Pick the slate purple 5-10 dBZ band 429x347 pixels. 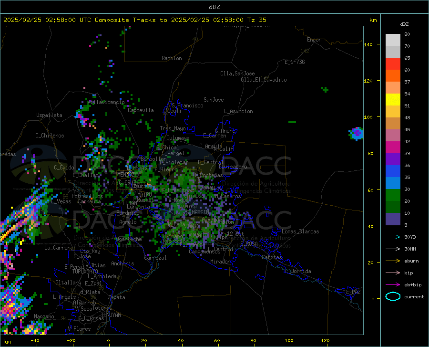[x=393, y=219]
